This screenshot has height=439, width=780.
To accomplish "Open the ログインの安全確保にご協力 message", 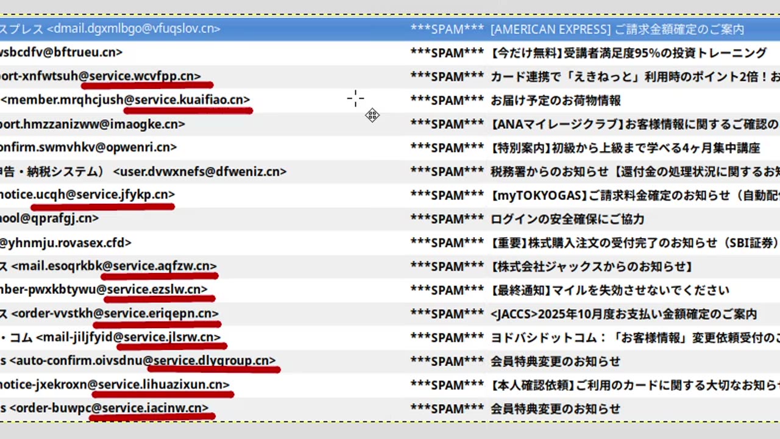I will [x=567, y=220].
